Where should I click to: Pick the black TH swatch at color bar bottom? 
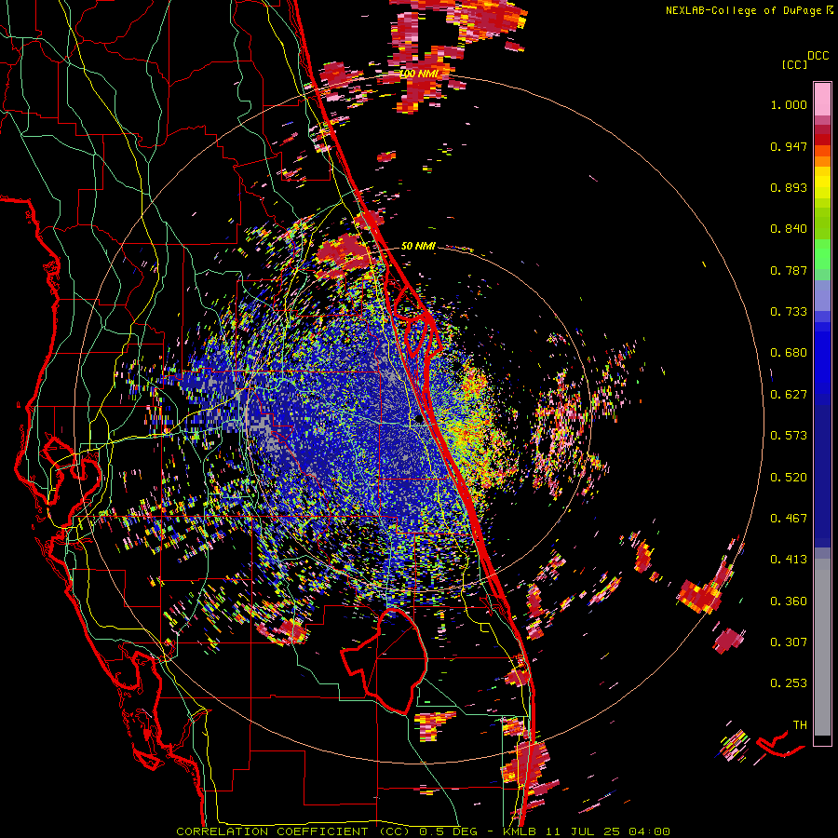[822, 739]
